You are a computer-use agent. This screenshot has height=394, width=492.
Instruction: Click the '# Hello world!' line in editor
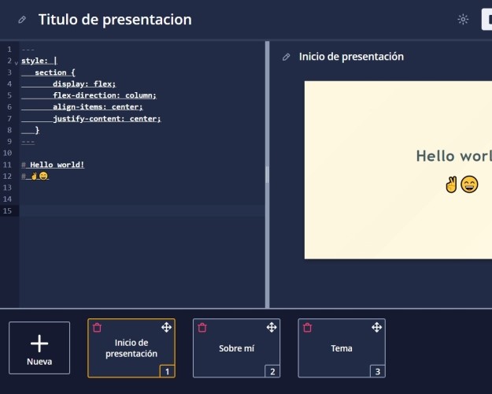coord(57,165)
